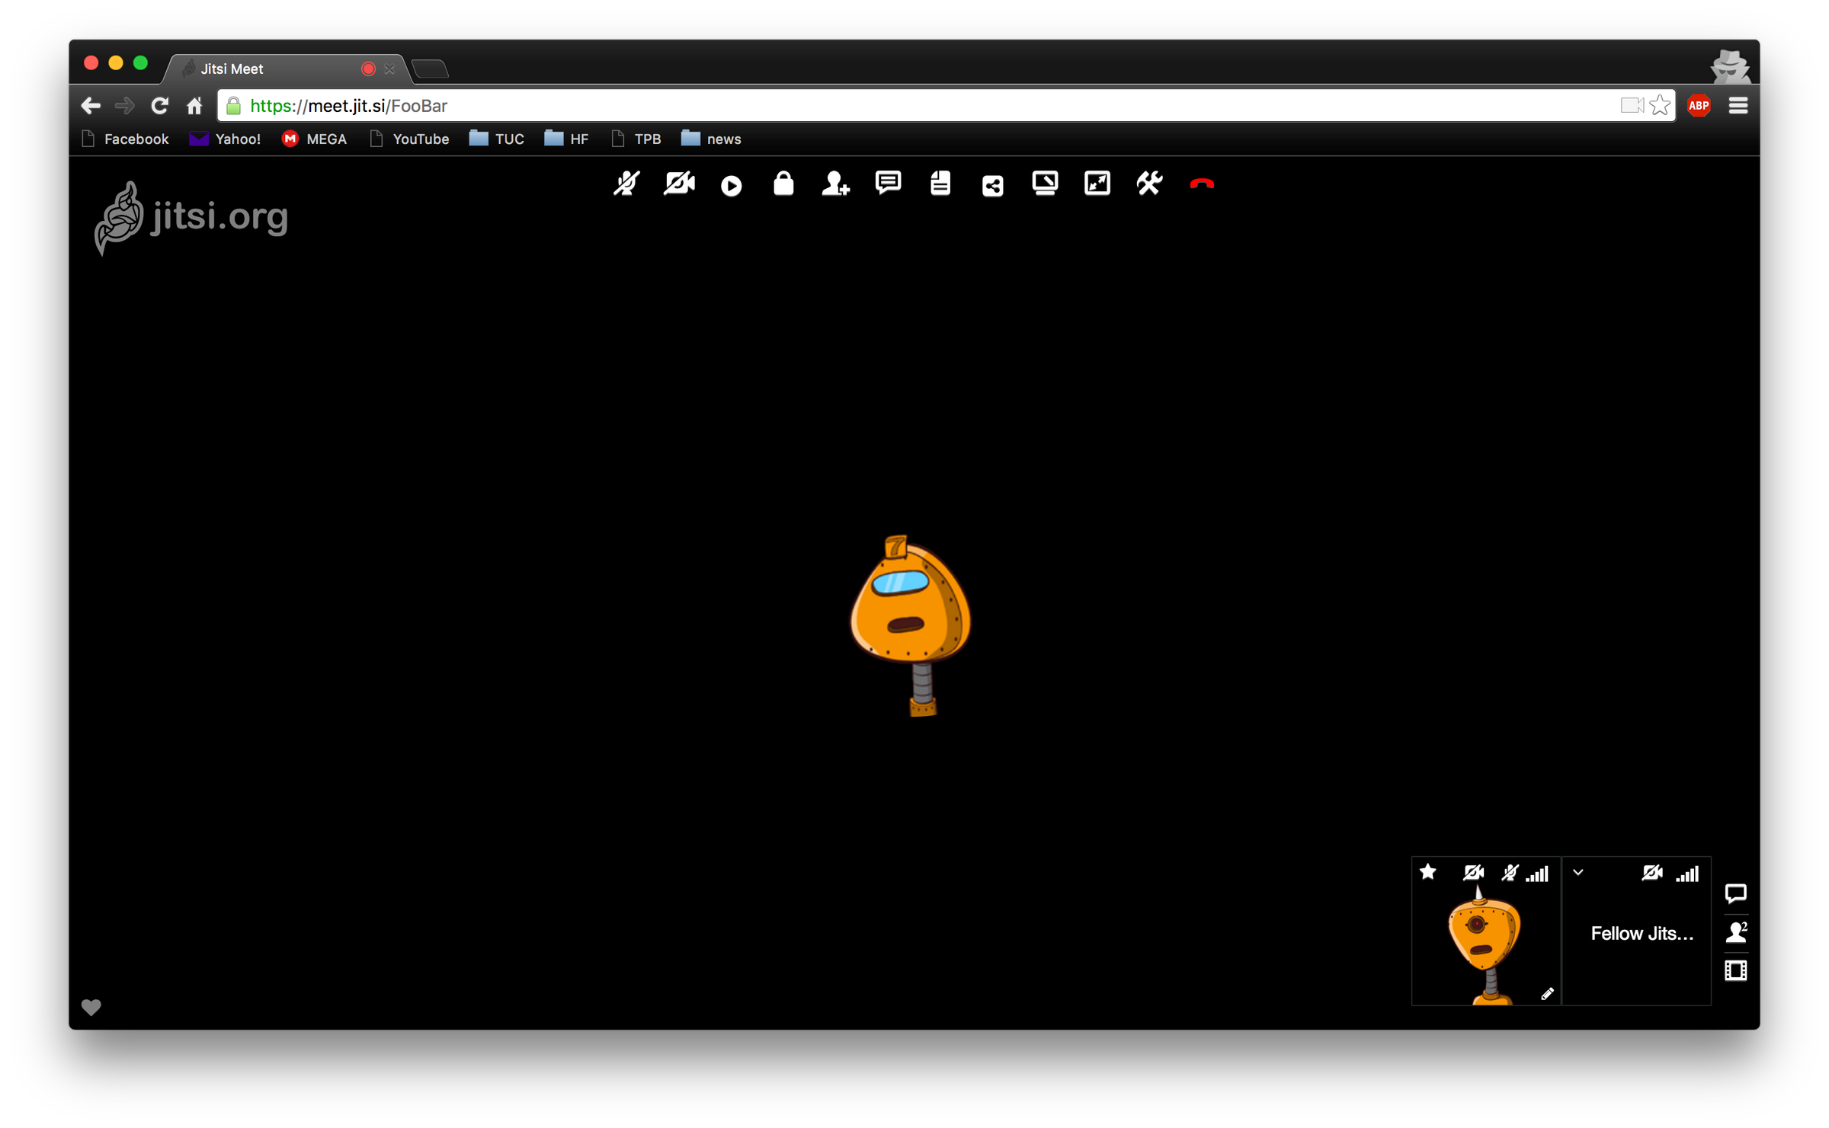Screen dimensions: 1829x1128
Task: Expand Fellow Jitster thumbnail dropdown chevron
Action: [x=1578, y=873]
